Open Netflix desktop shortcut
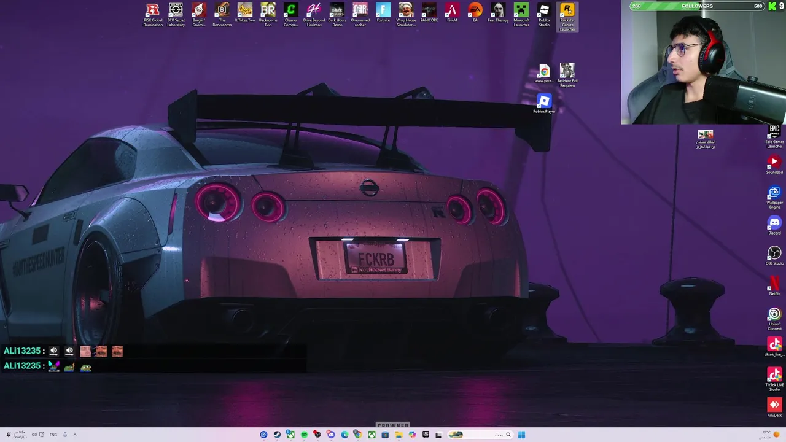Image resolution: width=786 pixels, height=442 pixels. tap(774, 286)
